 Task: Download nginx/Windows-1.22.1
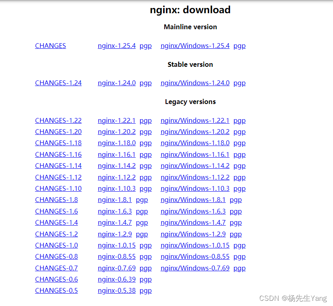[x=195, y=121]
